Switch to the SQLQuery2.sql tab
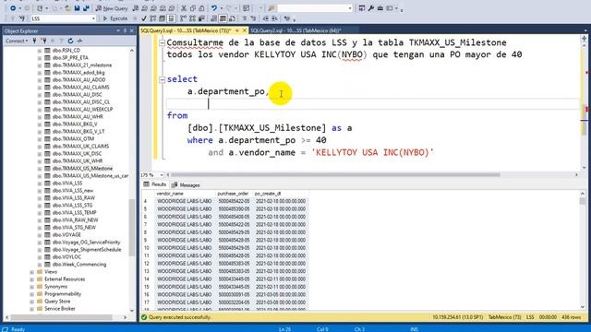Viewport: 591px width, 332px height. (295, 30)
